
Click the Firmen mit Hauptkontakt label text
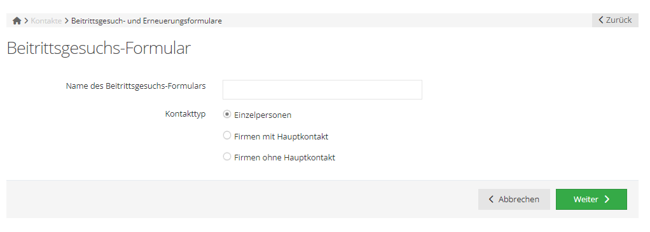coord(281,137)
